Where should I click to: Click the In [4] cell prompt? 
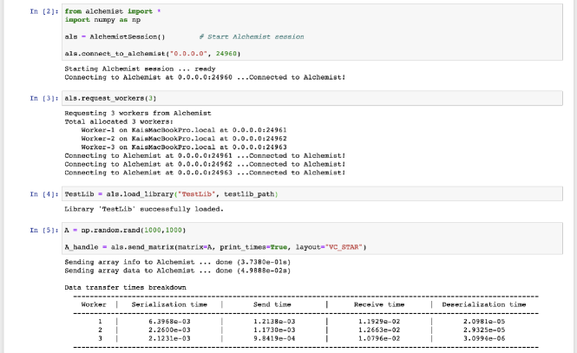43,193
